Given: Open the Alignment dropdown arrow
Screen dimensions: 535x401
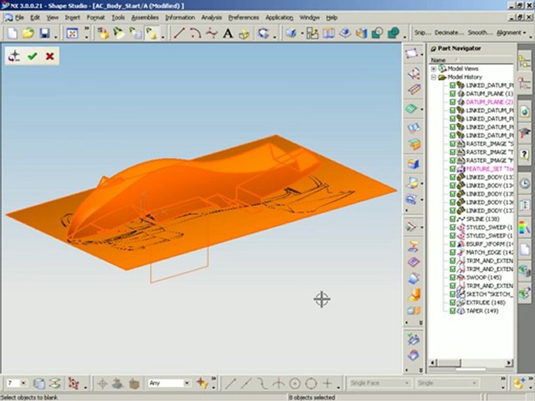Looking at the screenshot, I should [x=524, y=33].
